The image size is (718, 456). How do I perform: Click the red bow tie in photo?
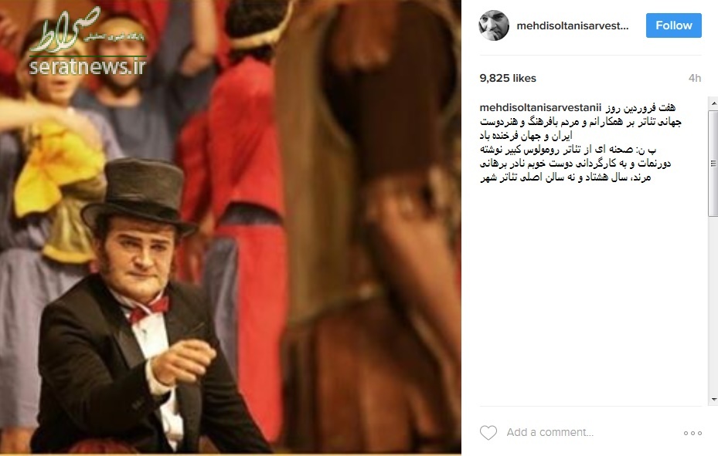click(150, 309)
